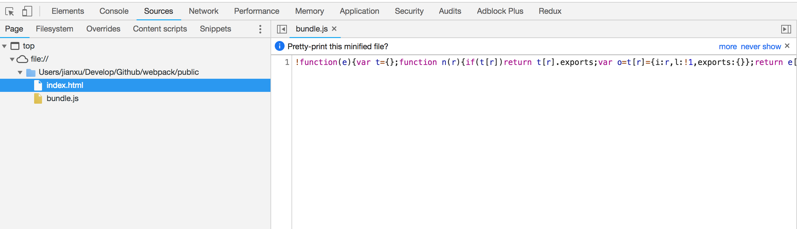
Task: Open the Overrides navigator tab
Action: 103,29
